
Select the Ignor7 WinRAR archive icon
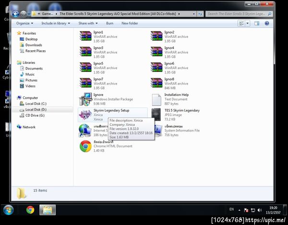pos(85,83)
